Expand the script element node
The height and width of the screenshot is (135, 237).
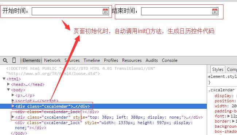click(13, 100)
